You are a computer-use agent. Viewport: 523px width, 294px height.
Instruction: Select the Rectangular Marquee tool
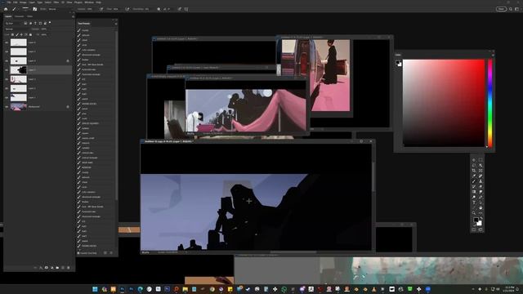pyautogui.click(x=481, y=160)
